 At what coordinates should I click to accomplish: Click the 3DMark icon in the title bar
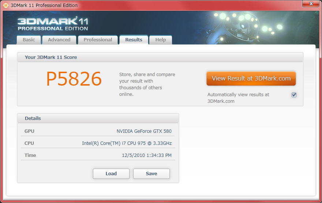[5, 5]
